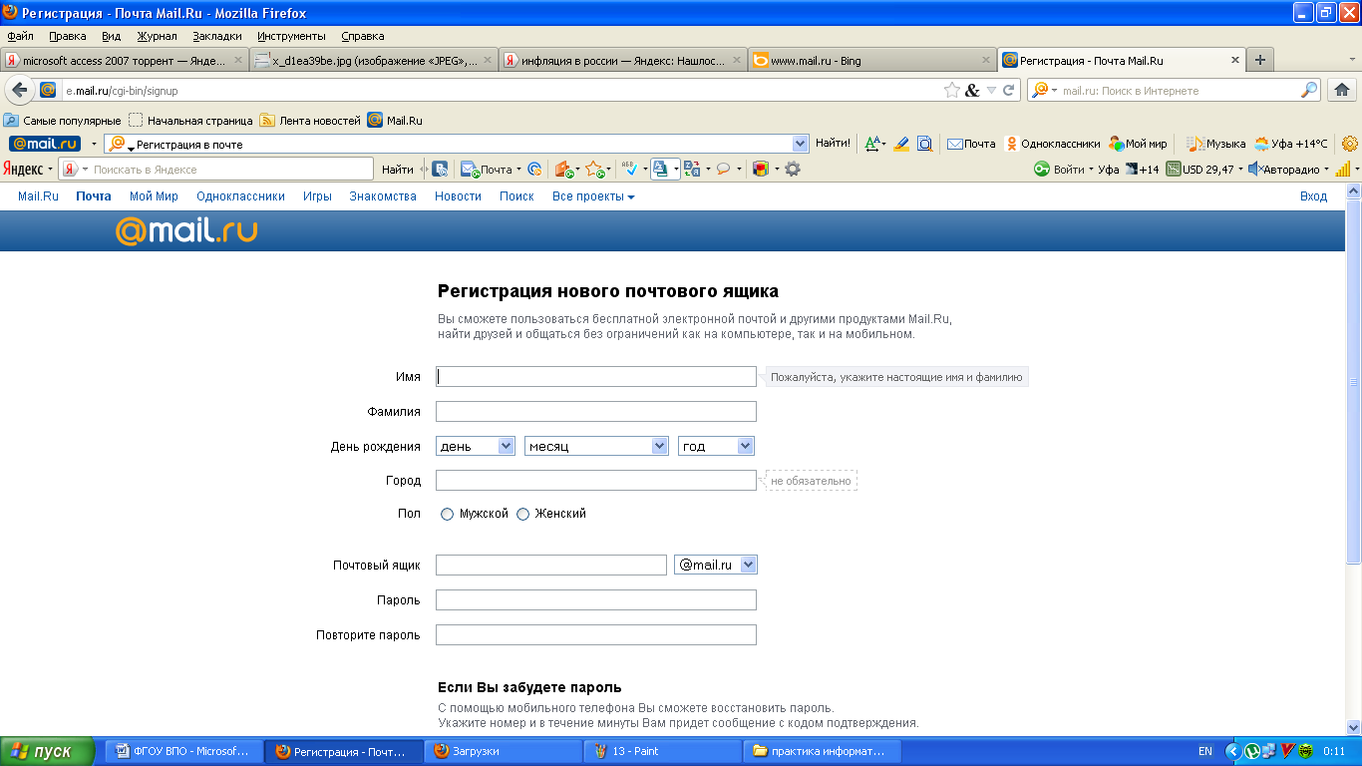Viewport: 1362px width, 766px height.
Task: Go back using the browser back arrow
Action: (20, 90)
